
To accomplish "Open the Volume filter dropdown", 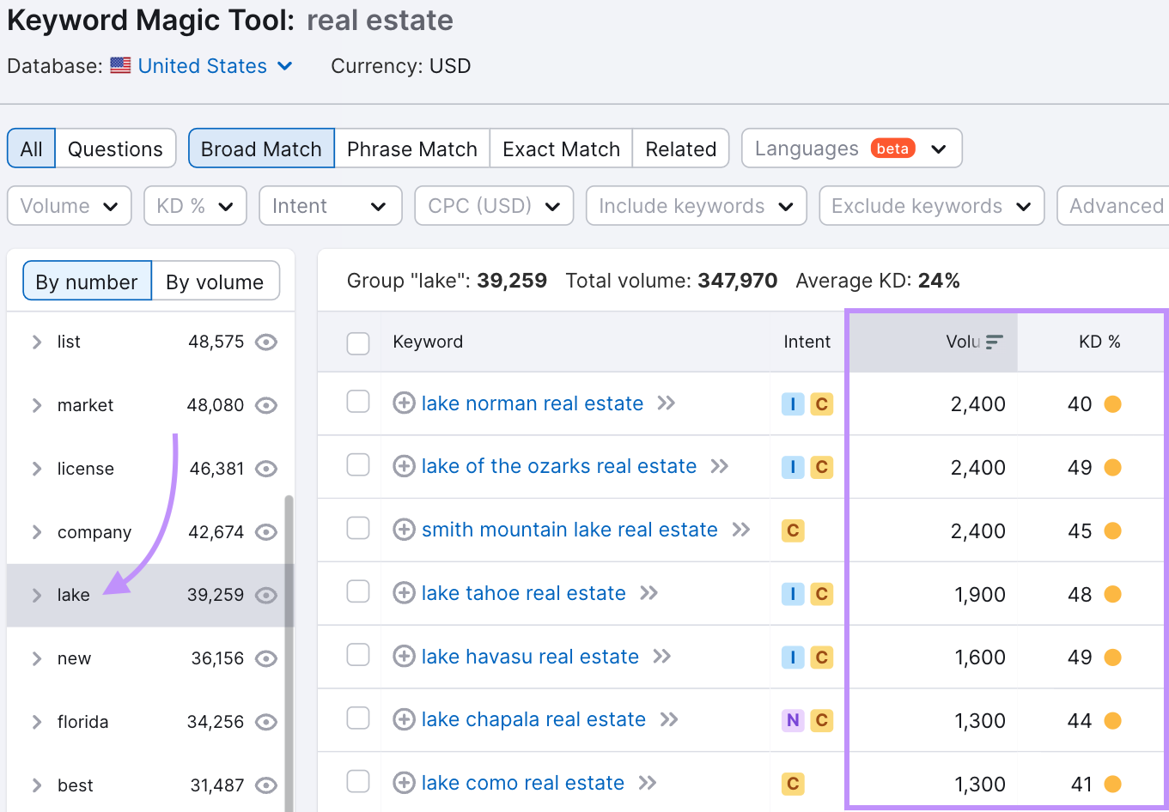I will [x=70, y=206].
